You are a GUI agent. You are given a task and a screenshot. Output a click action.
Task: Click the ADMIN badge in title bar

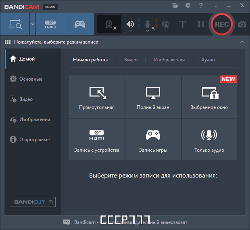[50, 7]
